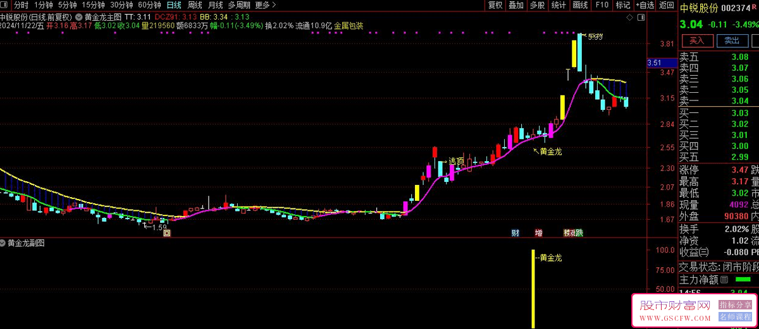This screenshot has height=329, width=759.
Task: Click the 主力净额 detail list icon
Action: [724, 280]
